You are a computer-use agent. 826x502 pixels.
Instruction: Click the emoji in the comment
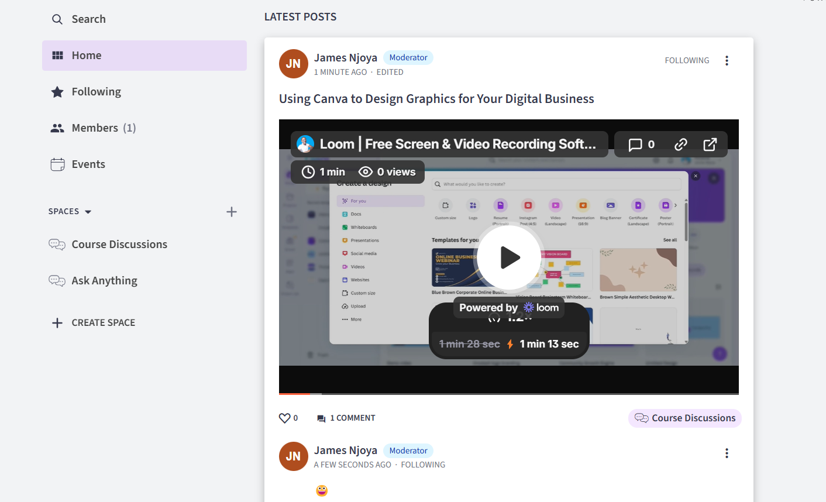coord(322,490)
